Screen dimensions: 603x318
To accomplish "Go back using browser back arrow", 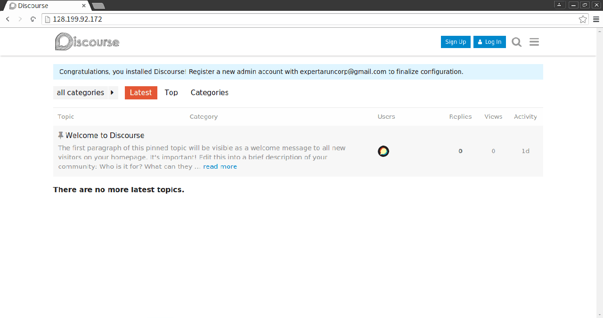I will pyautogui.click(x=8, y=19).
